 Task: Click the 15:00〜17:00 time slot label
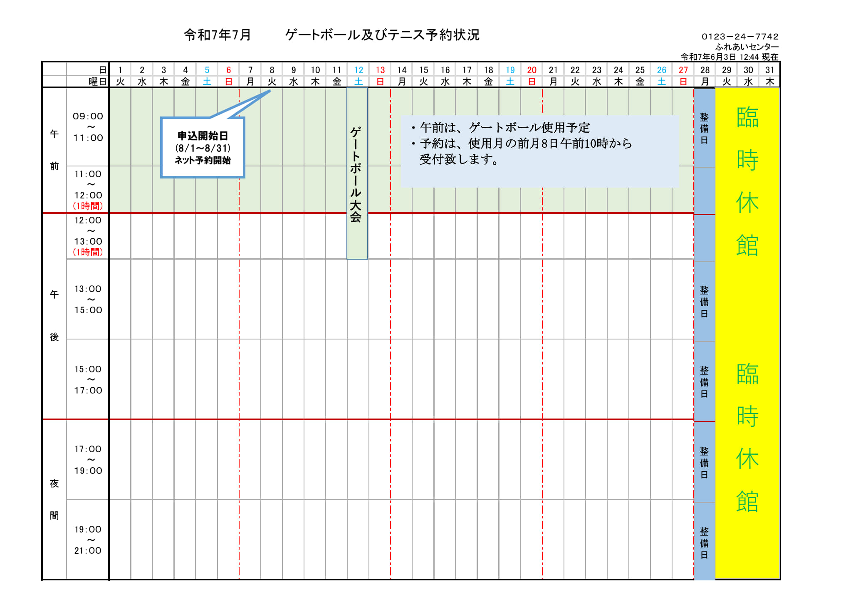coord(88,379)
